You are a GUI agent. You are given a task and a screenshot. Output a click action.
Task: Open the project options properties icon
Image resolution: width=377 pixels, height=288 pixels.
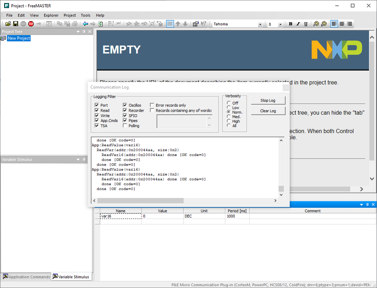196,24
